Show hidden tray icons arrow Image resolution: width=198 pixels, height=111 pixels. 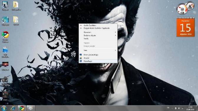coord(172,108)
